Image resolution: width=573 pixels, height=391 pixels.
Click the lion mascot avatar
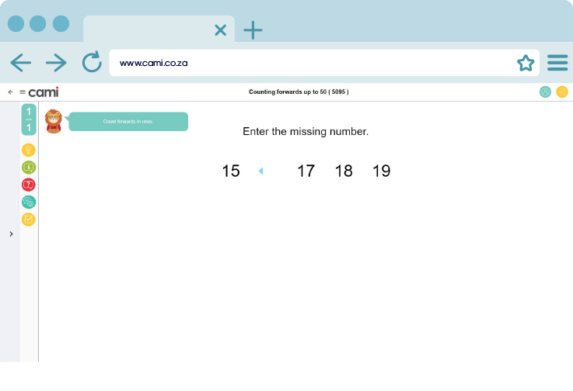(x=53, y=121)
